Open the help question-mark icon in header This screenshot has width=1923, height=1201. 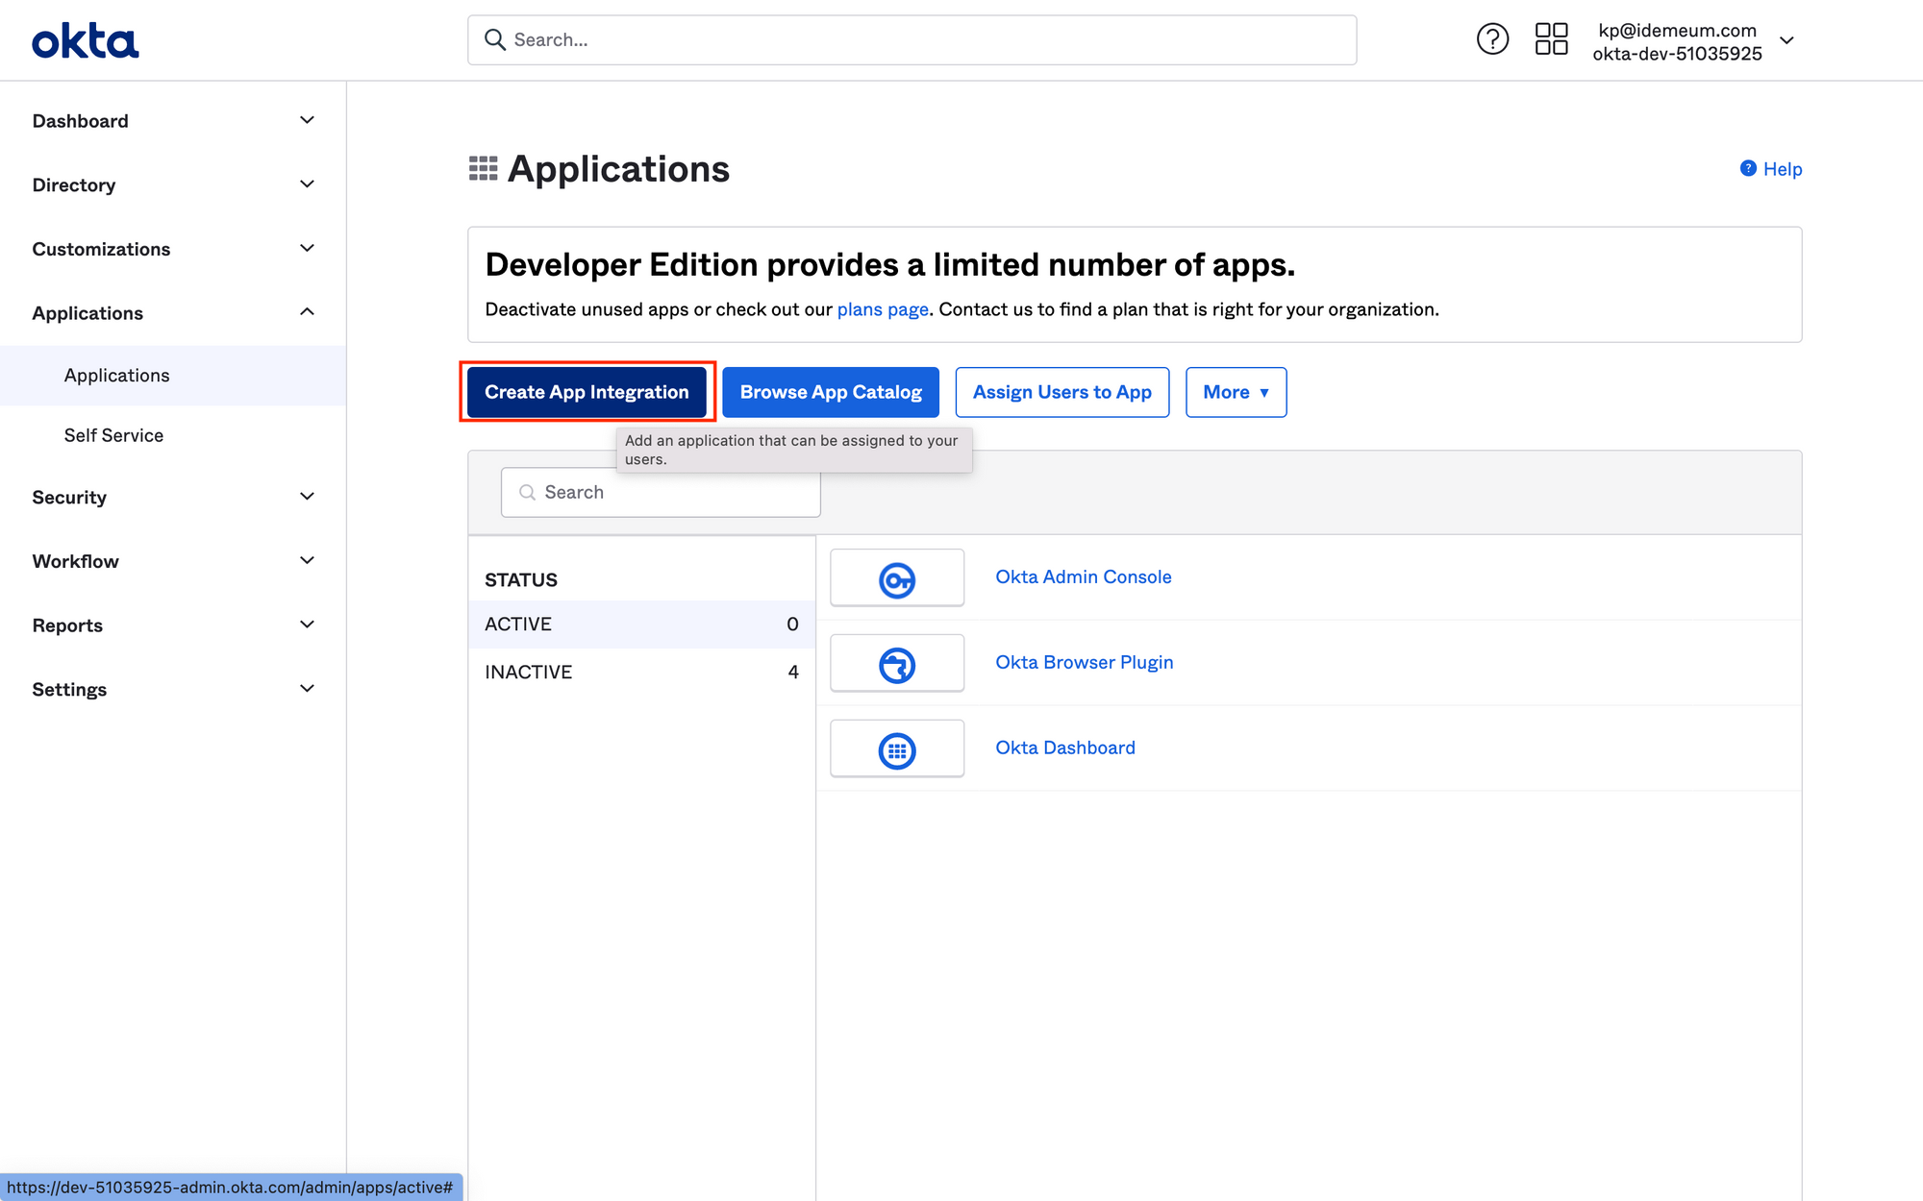1492,39
